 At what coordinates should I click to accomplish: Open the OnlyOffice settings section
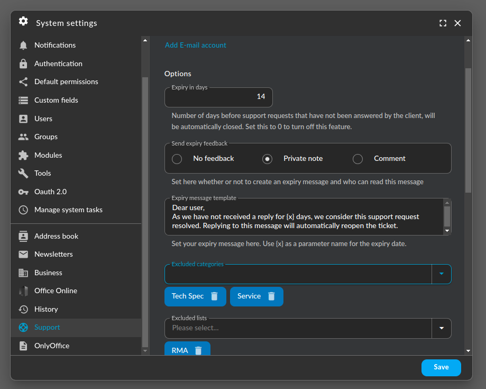(52, 346)
